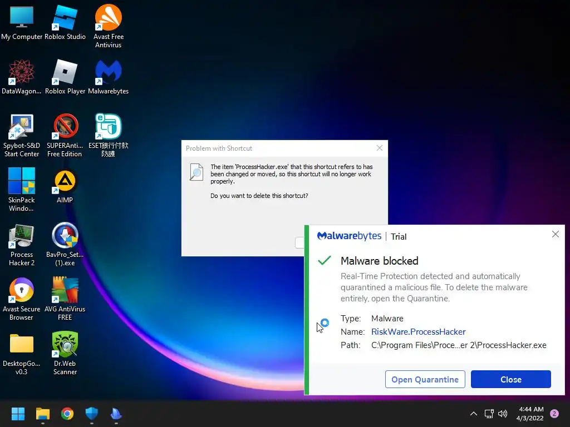Select BavPro_Setup (1).exe file
The image size is (570, 427).
coord(65,245)
